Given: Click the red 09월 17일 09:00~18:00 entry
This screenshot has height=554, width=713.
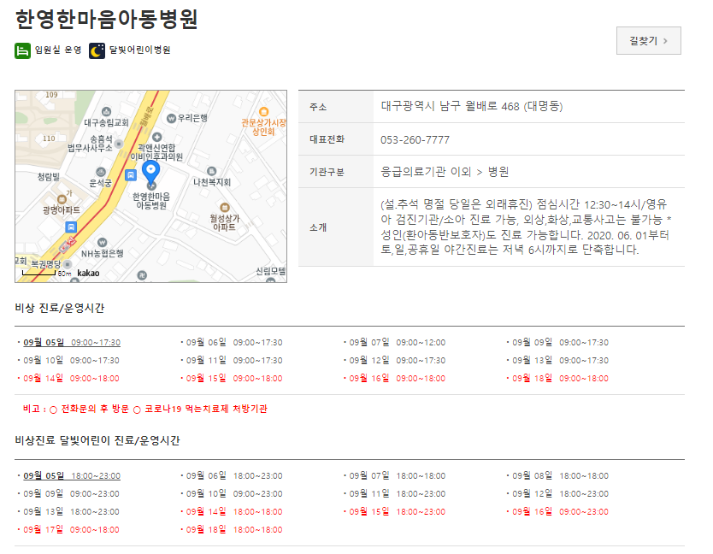Looking at the screenshot, I should tap(71, 529).
